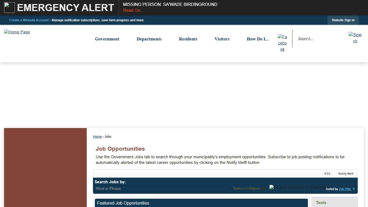Click the Home Page logo image
This screenshot has width=368, height=207.
tap(17, 32)
